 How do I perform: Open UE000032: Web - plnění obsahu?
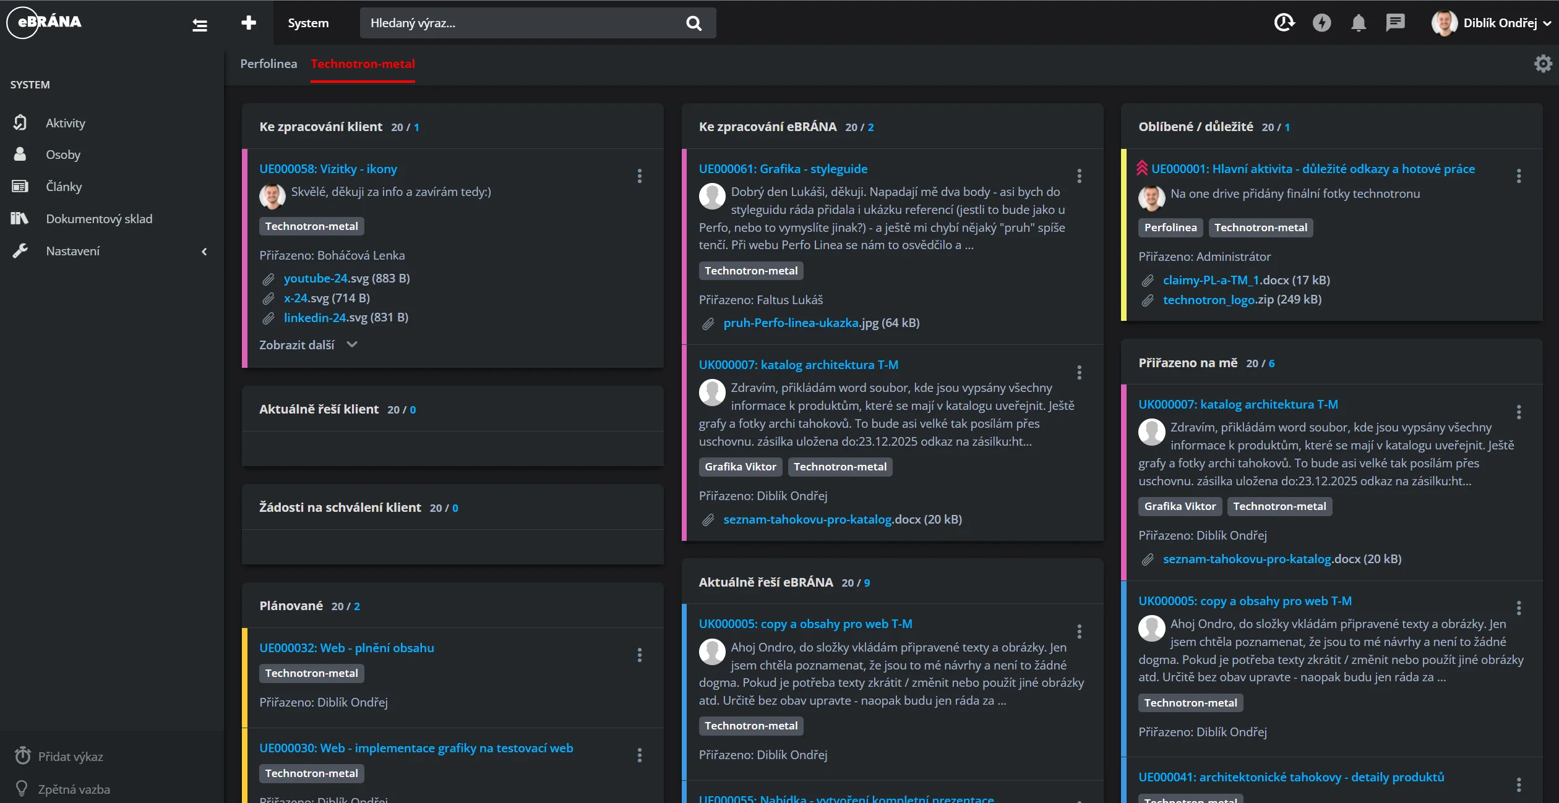tap(346, 648)
